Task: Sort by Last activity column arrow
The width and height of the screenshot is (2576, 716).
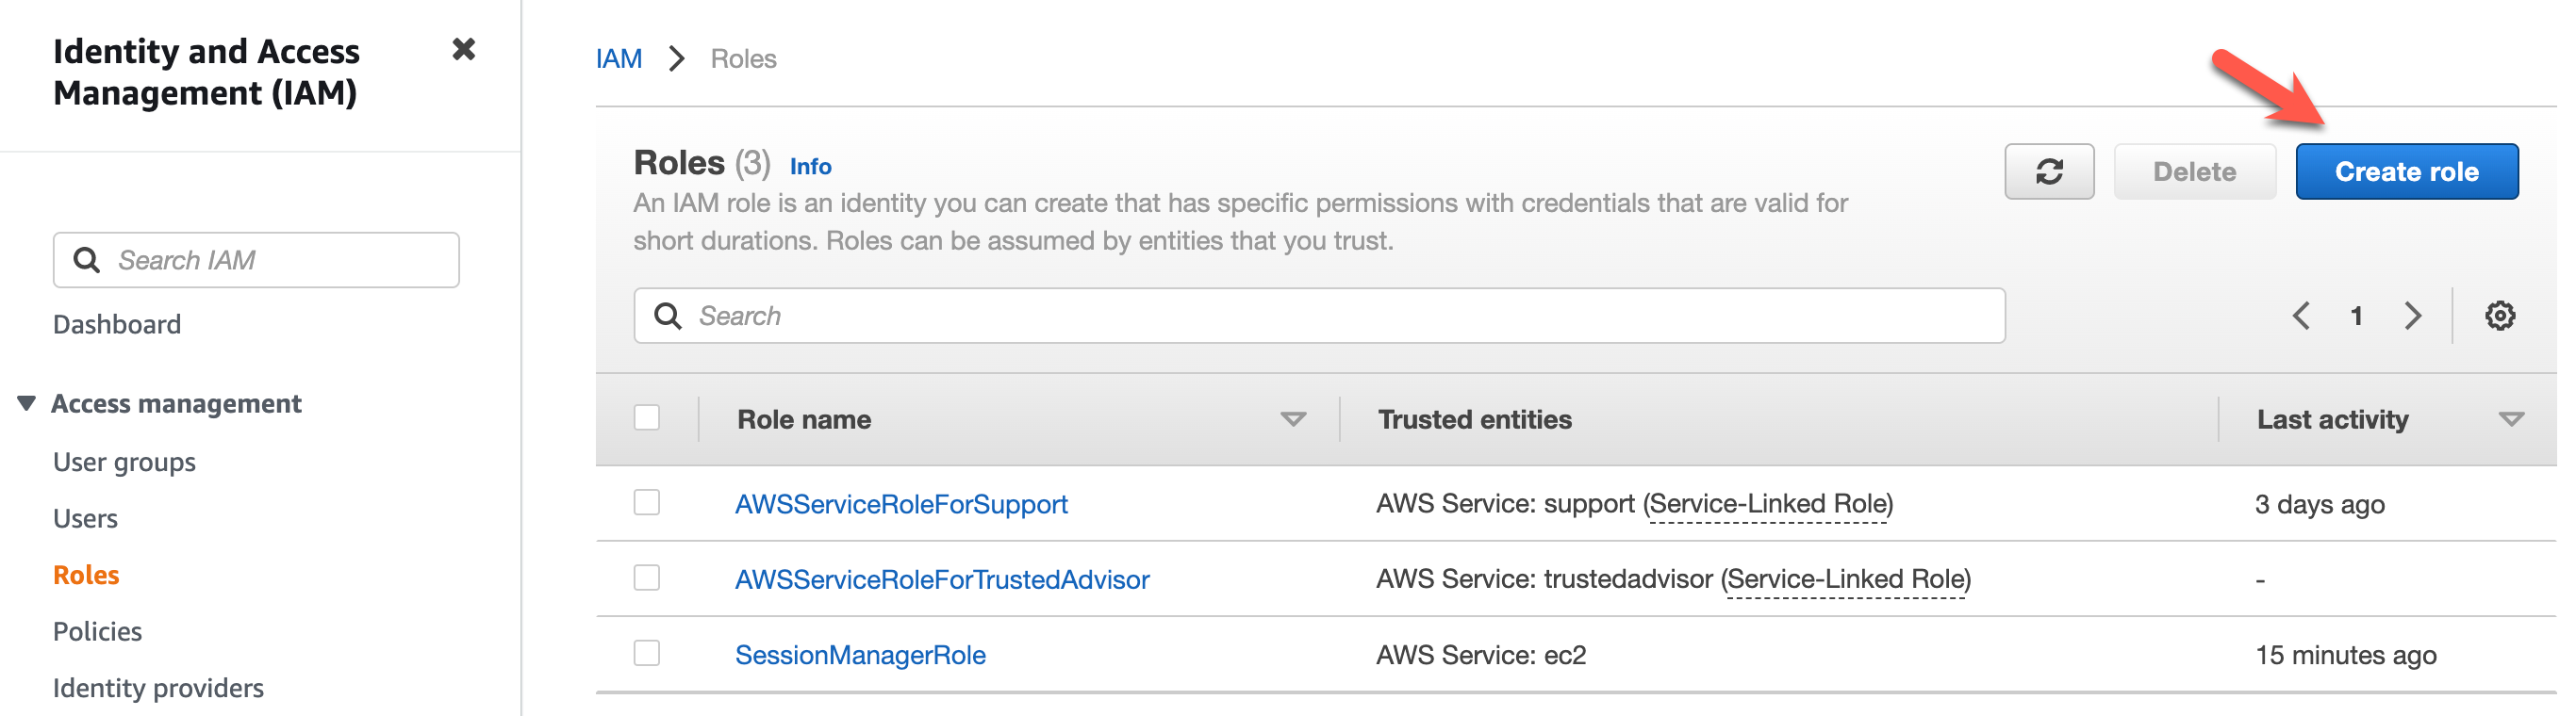Action: [2510, 419]
